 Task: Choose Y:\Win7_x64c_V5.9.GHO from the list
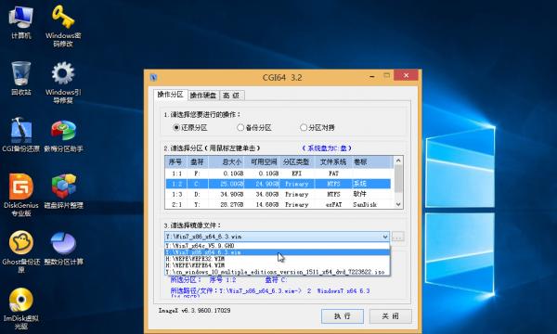tap(277, 246)
